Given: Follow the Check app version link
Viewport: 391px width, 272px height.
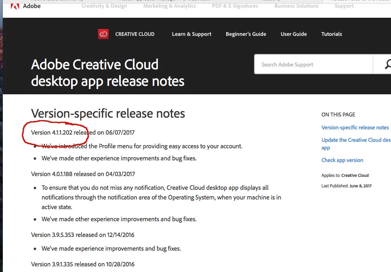Looking at the screenshot, I should click(x=342, y=160).
